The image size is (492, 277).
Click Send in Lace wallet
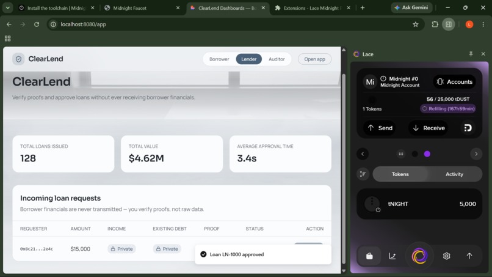(x=380, y=128)
